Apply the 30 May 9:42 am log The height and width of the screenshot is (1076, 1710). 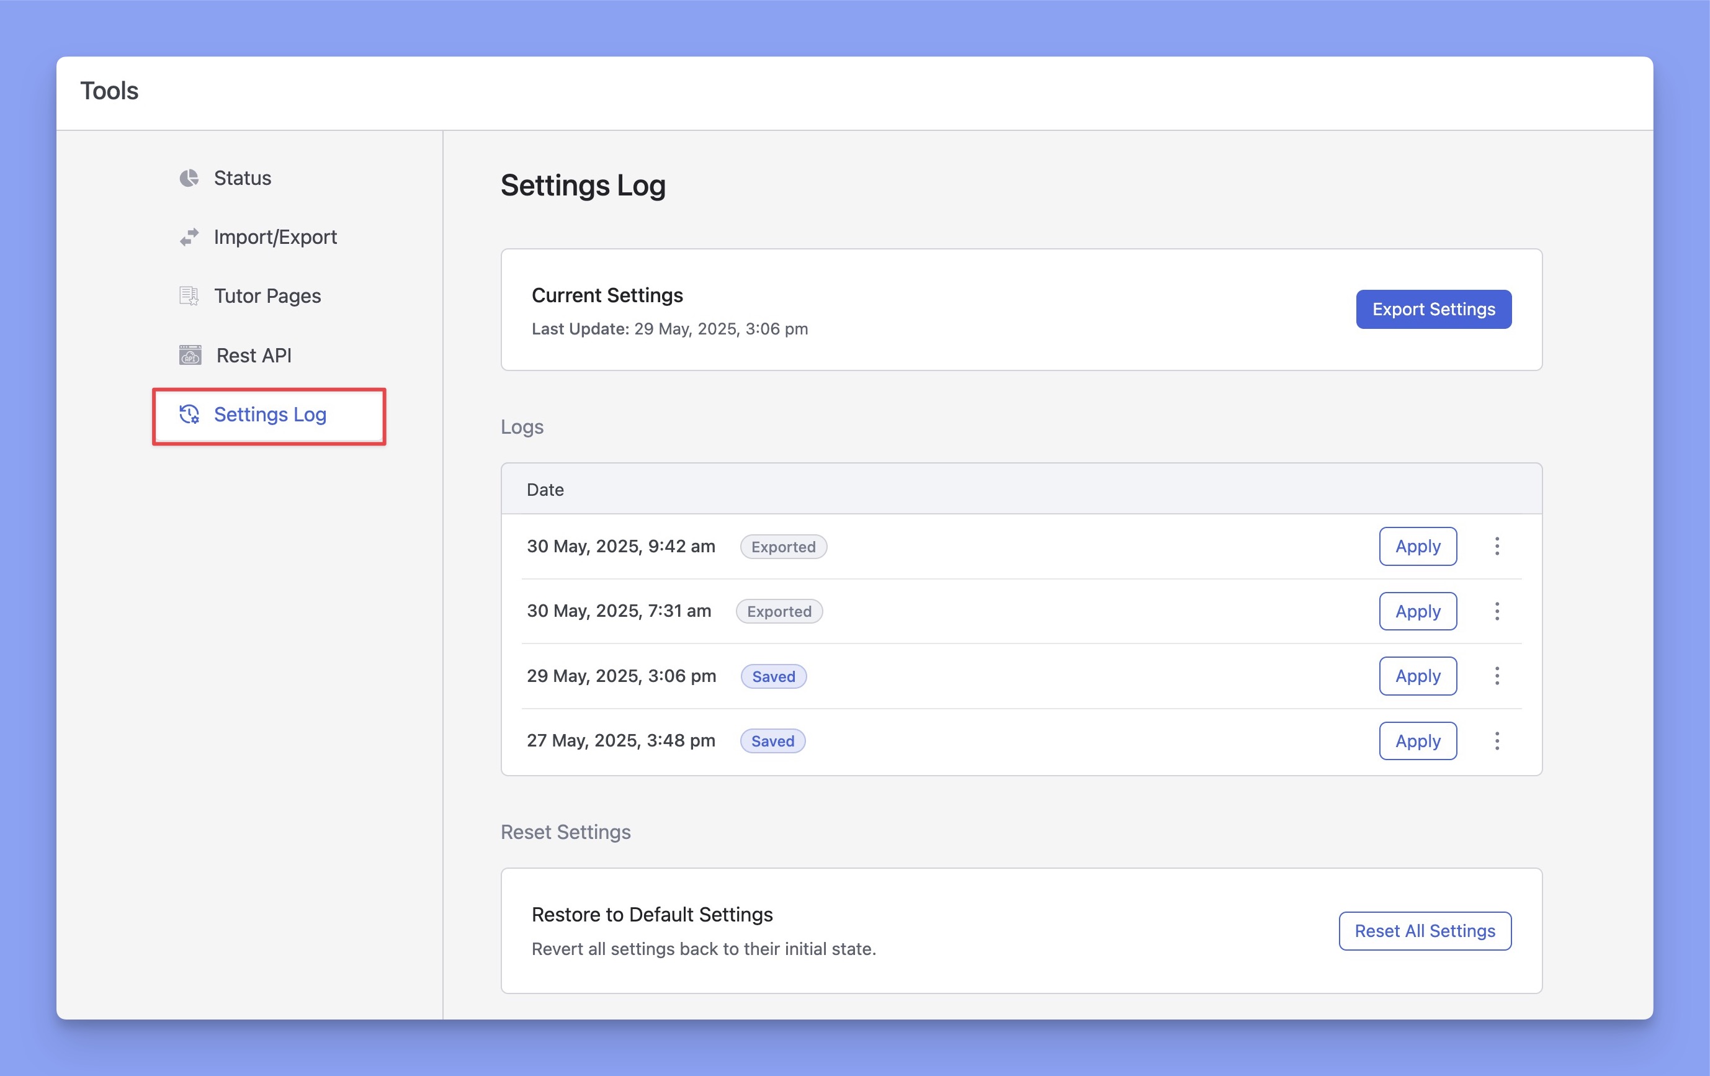(x=1417, y=546)
